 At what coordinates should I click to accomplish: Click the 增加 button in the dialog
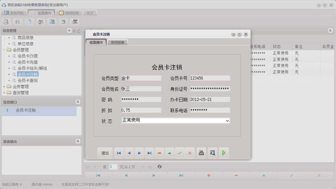105,153
